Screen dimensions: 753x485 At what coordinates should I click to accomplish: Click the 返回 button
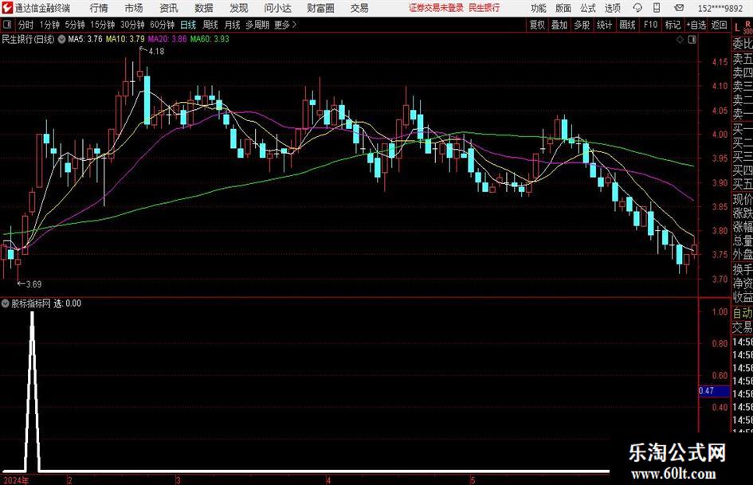coord(719,25)
